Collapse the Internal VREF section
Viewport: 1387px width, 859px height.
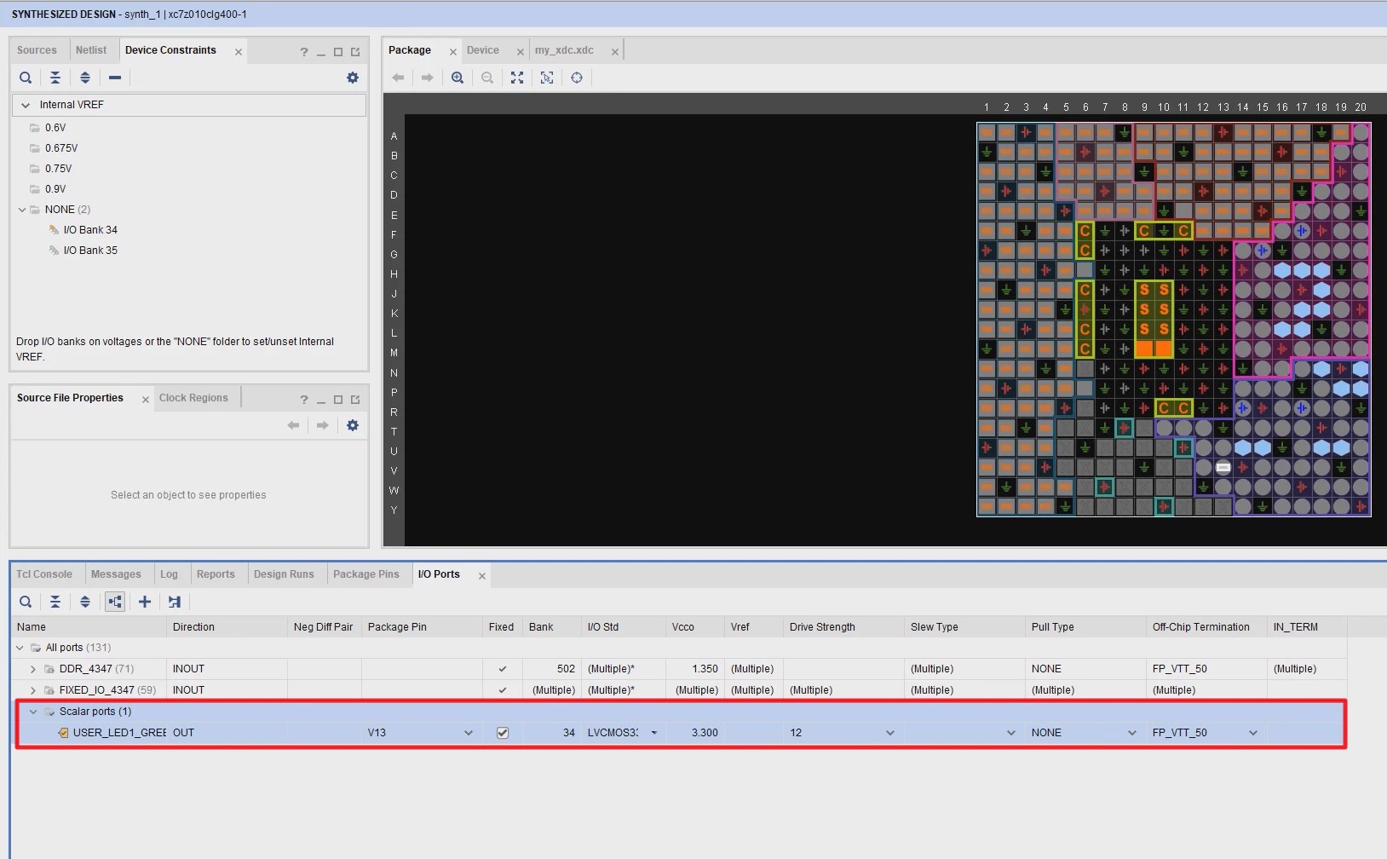[26, 105]
